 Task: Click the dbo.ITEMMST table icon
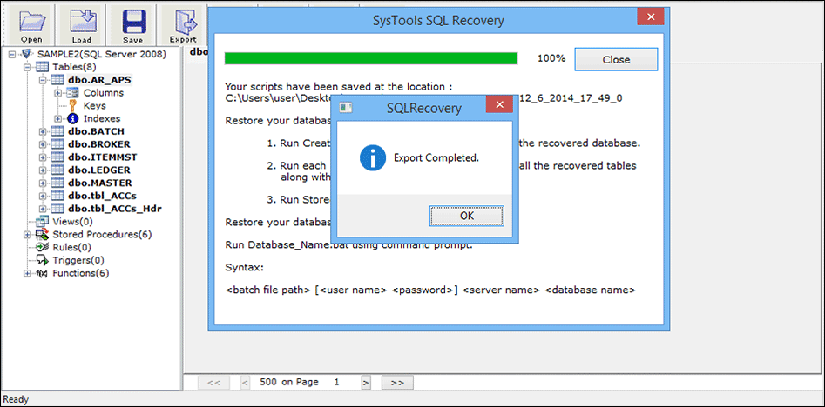click(x=57, y=157)
